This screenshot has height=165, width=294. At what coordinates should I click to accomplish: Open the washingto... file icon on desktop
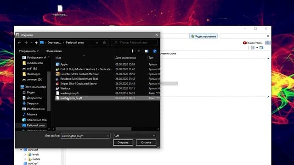click(x=60, y=11)
